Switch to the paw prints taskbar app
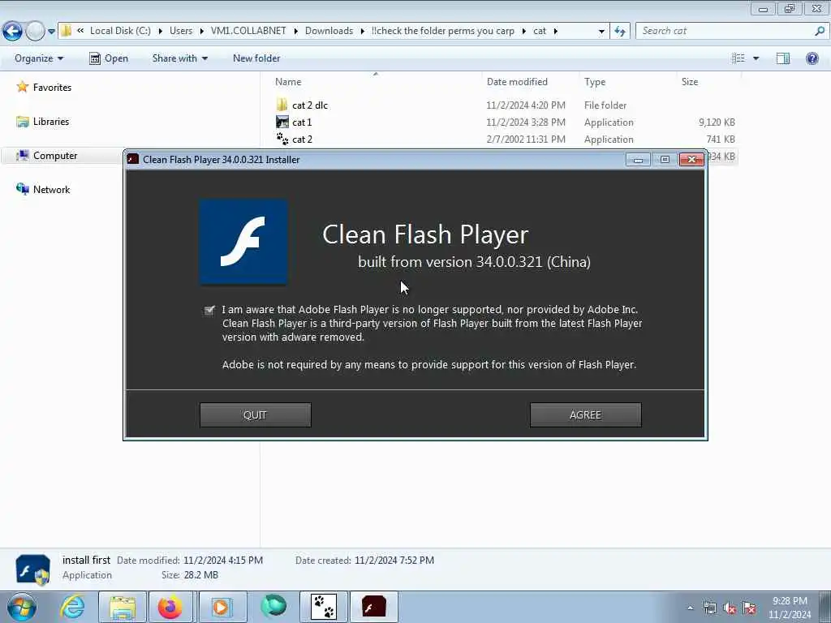This screenshot has width=831, height=623. pyautogui.click(x=324, y=607)
